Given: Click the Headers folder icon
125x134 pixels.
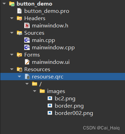Looking at the screenshot, I should point(19,18).
